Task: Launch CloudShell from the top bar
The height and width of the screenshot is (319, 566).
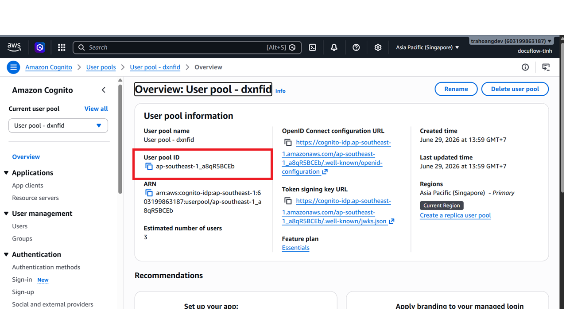Action: [313, 47]
